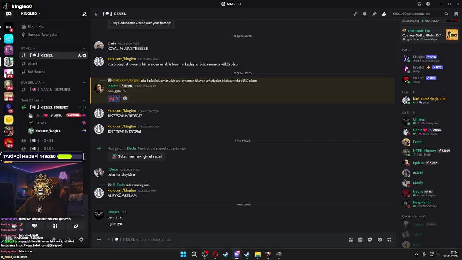Open bookmark icon beside search box
The image size is (462, 260).
(x=456, y=14)
